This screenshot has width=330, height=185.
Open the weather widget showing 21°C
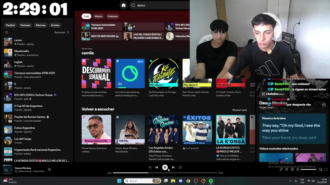click(10, 181)
